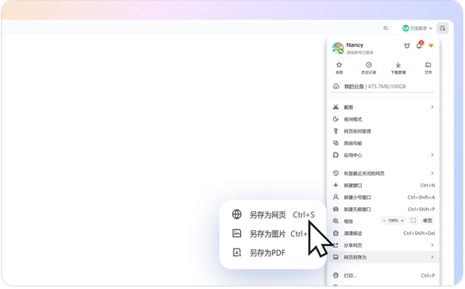Expand the 截图 screenshot submenu
The width and height of the screenshot is (465, 289).
tap(383, 107)
